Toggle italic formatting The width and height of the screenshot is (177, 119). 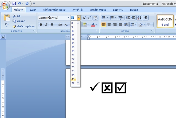pyautogui.click(x=47, y=25)
